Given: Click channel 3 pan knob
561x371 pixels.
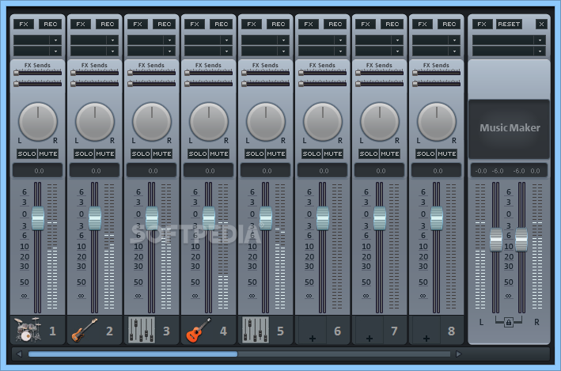Looking at the screenshot, I should pyautogui.click(x=152, y=122).
